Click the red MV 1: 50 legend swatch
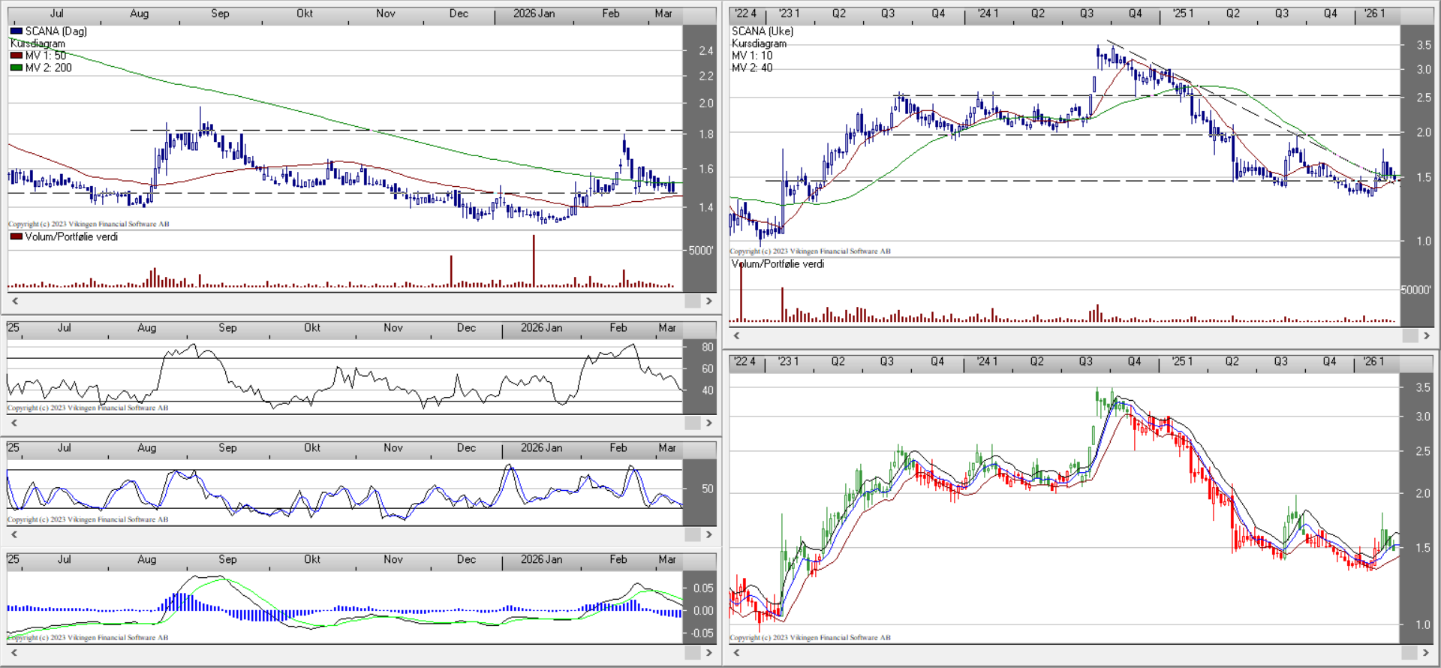The width and height of the screenshot is (1441, 668). pos(16,56)
